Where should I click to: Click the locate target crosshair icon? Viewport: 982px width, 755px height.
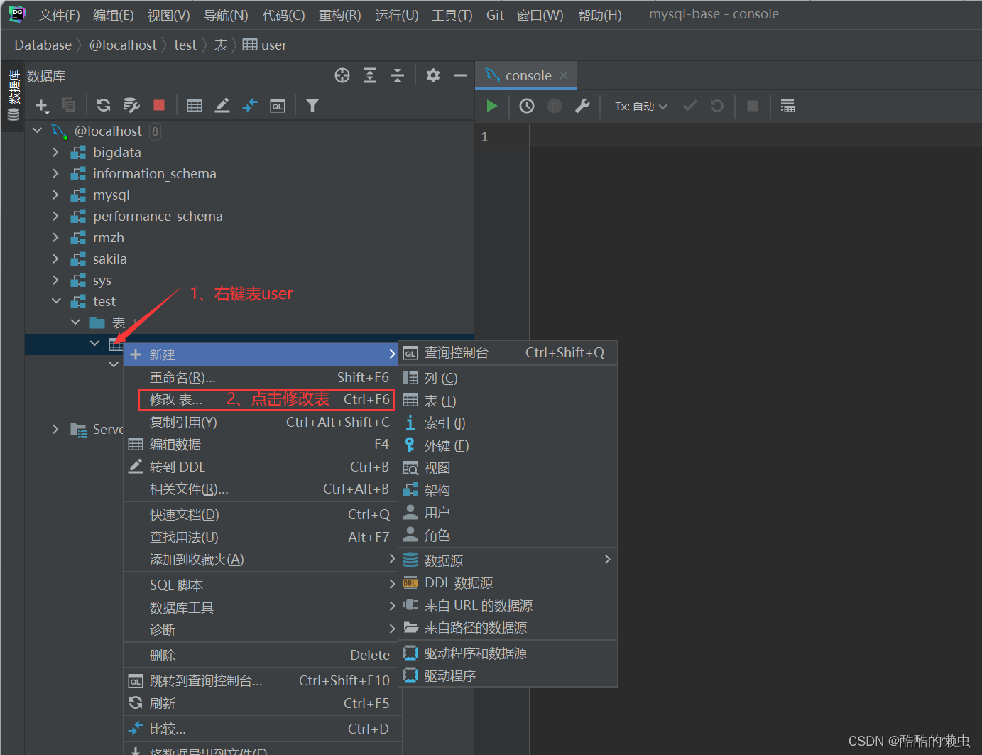(342, 75)
